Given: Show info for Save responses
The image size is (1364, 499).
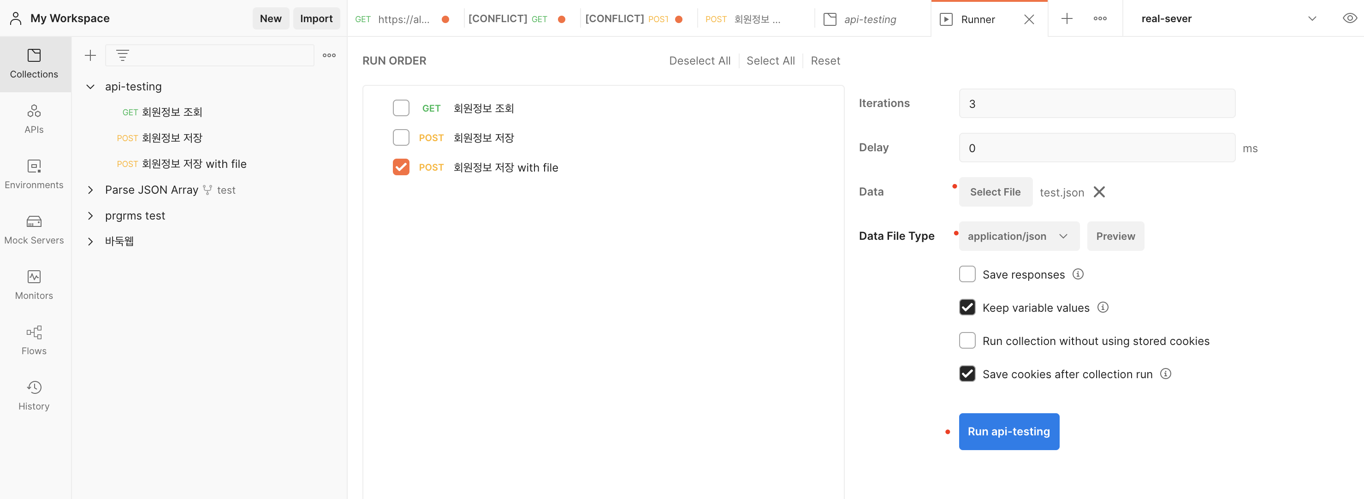Looking at the screenshot, I should [1078, 274].
